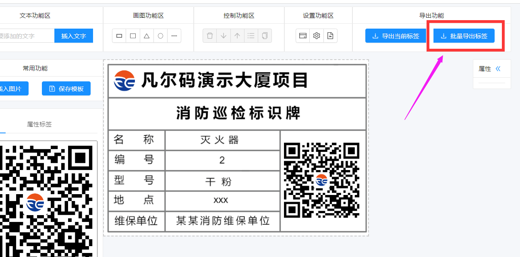Click 导出当前标签 button
The image size is (520, 257).
click(x=396, y=36)
